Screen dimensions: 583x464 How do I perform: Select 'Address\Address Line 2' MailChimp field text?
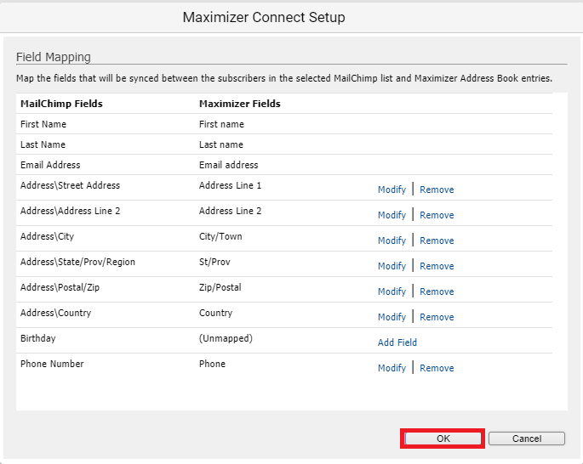pos(70,211)
